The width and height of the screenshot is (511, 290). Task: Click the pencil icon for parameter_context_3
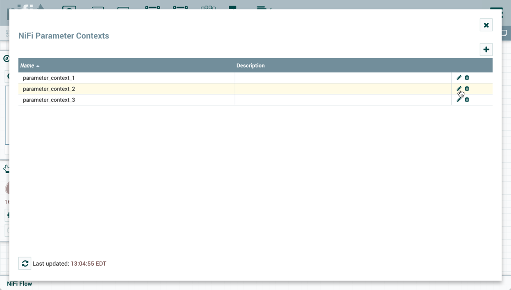[x=459, y=99]
